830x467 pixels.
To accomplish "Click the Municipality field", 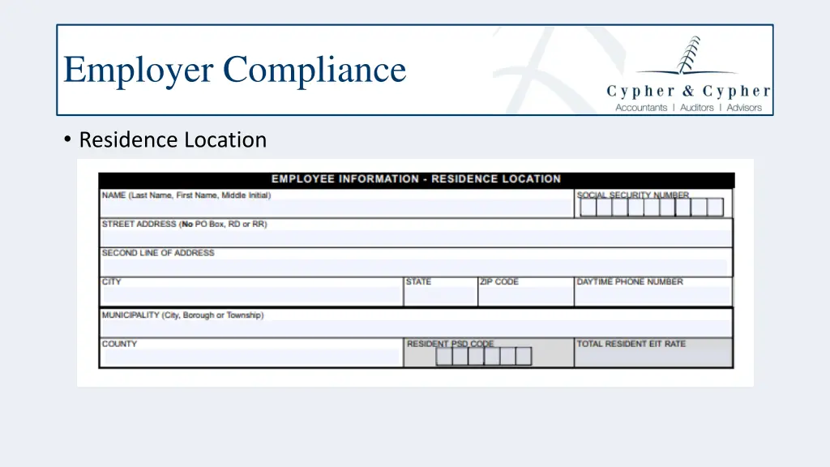I will pyautogui.click(x=416, y=323).
